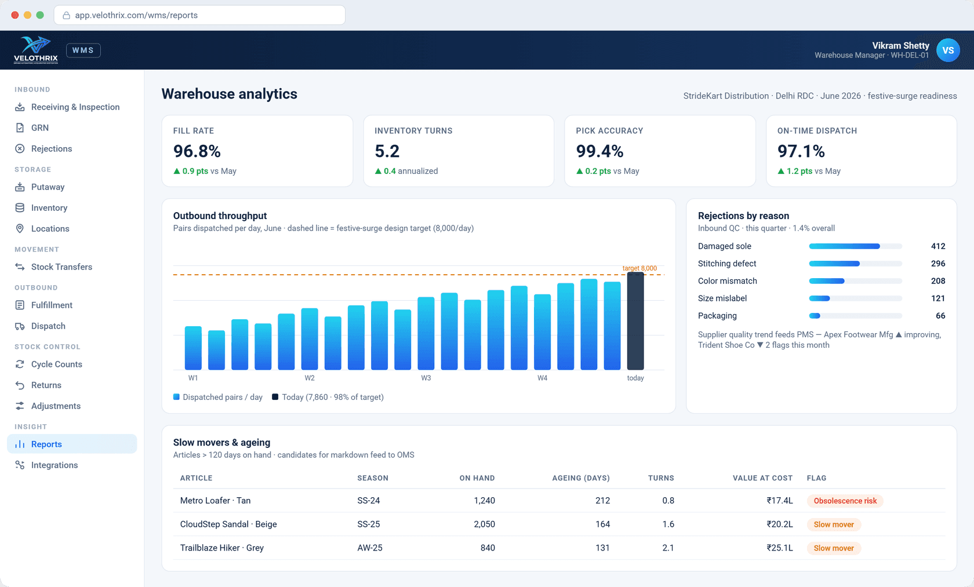Click the 'Trailblaze Hiker · Grey' article
This screenshot has height=587, width=974.
pos(222,548)
